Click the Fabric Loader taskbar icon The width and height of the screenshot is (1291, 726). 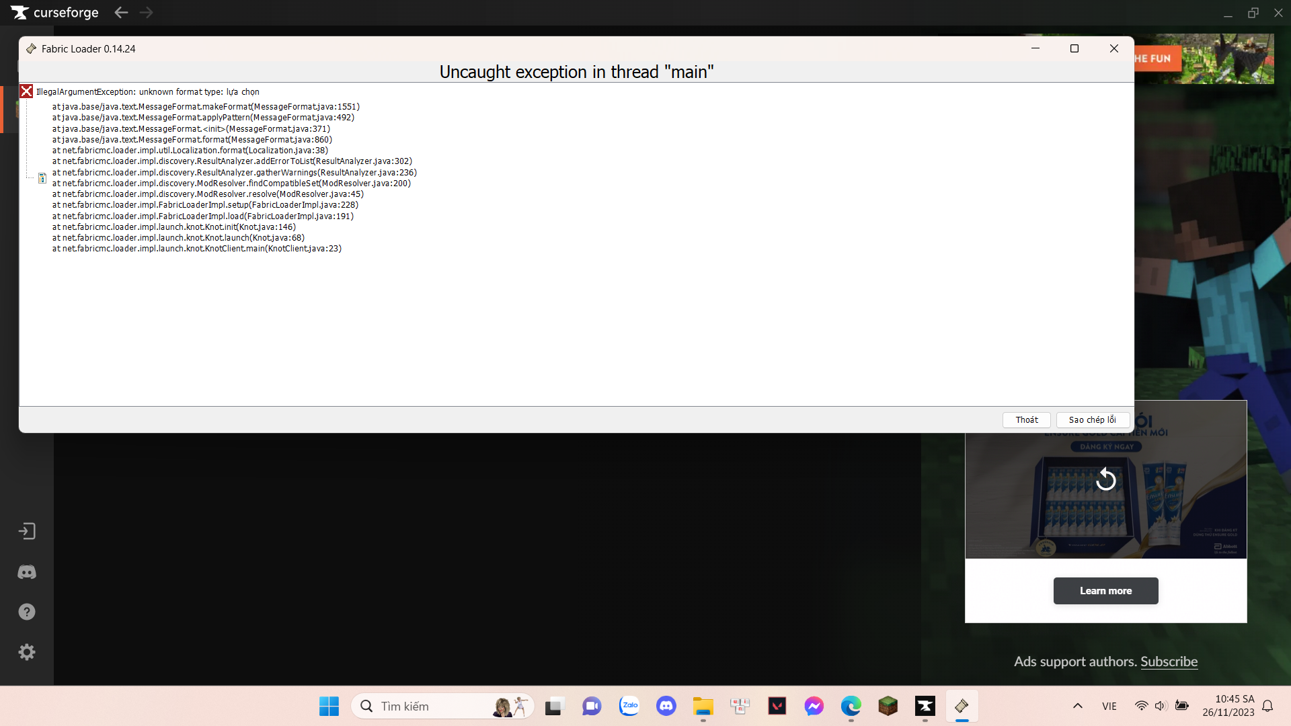(962, 706)
